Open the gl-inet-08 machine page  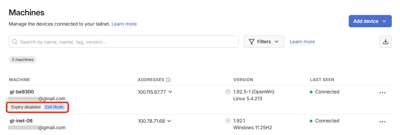[x=21, y=121]
